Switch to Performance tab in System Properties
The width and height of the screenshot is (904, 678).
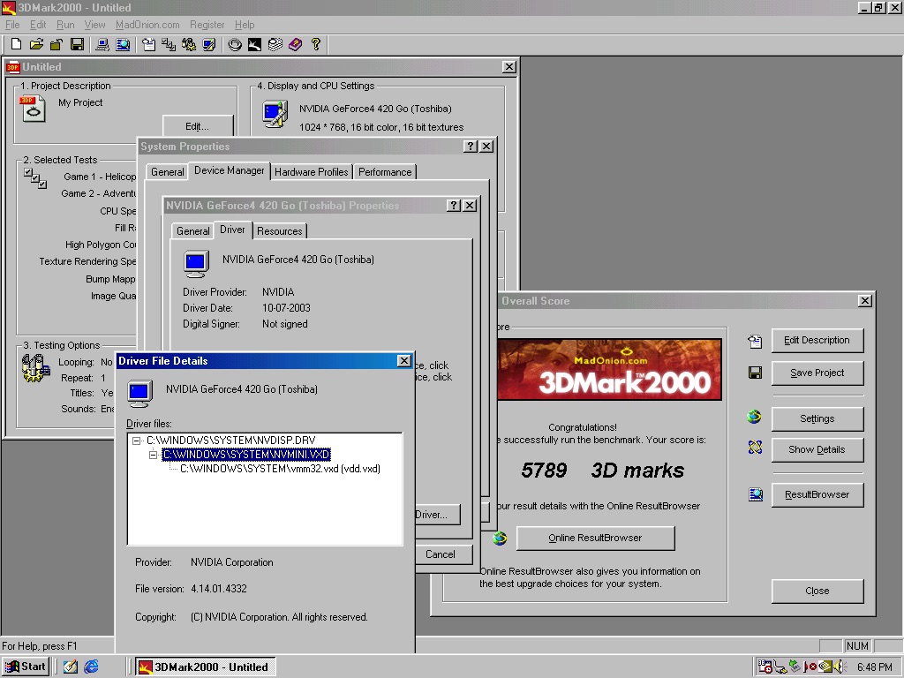(x=385, y=172)
